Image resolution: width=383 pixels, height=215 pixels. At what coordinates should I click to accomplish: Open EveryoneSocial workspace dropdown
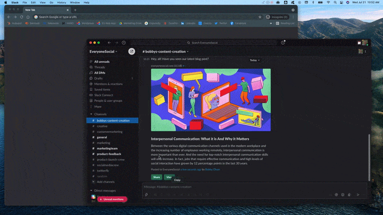[103, 52]
